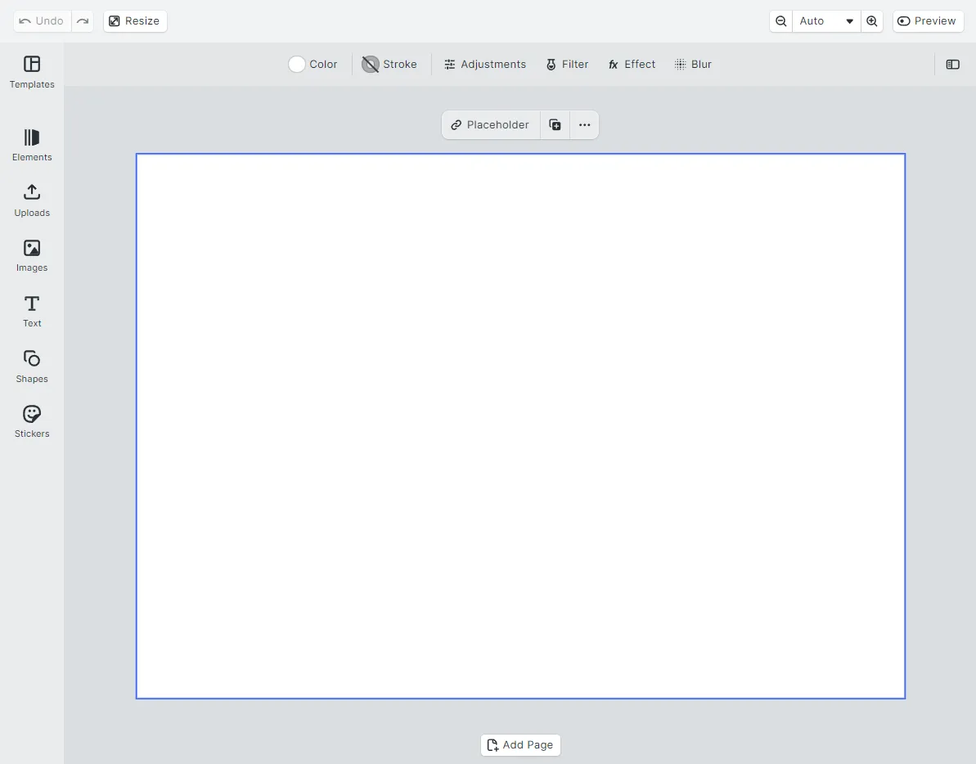Toggle the right side panel
976x764 pixels.
coord(952,65)
